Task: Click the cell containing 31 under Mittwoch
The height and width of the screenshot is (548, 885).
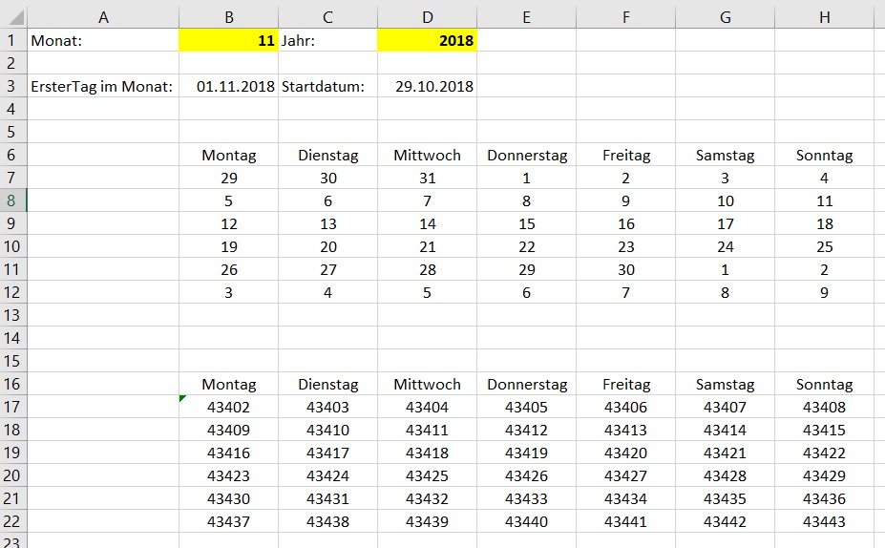Action: (427, 178)
